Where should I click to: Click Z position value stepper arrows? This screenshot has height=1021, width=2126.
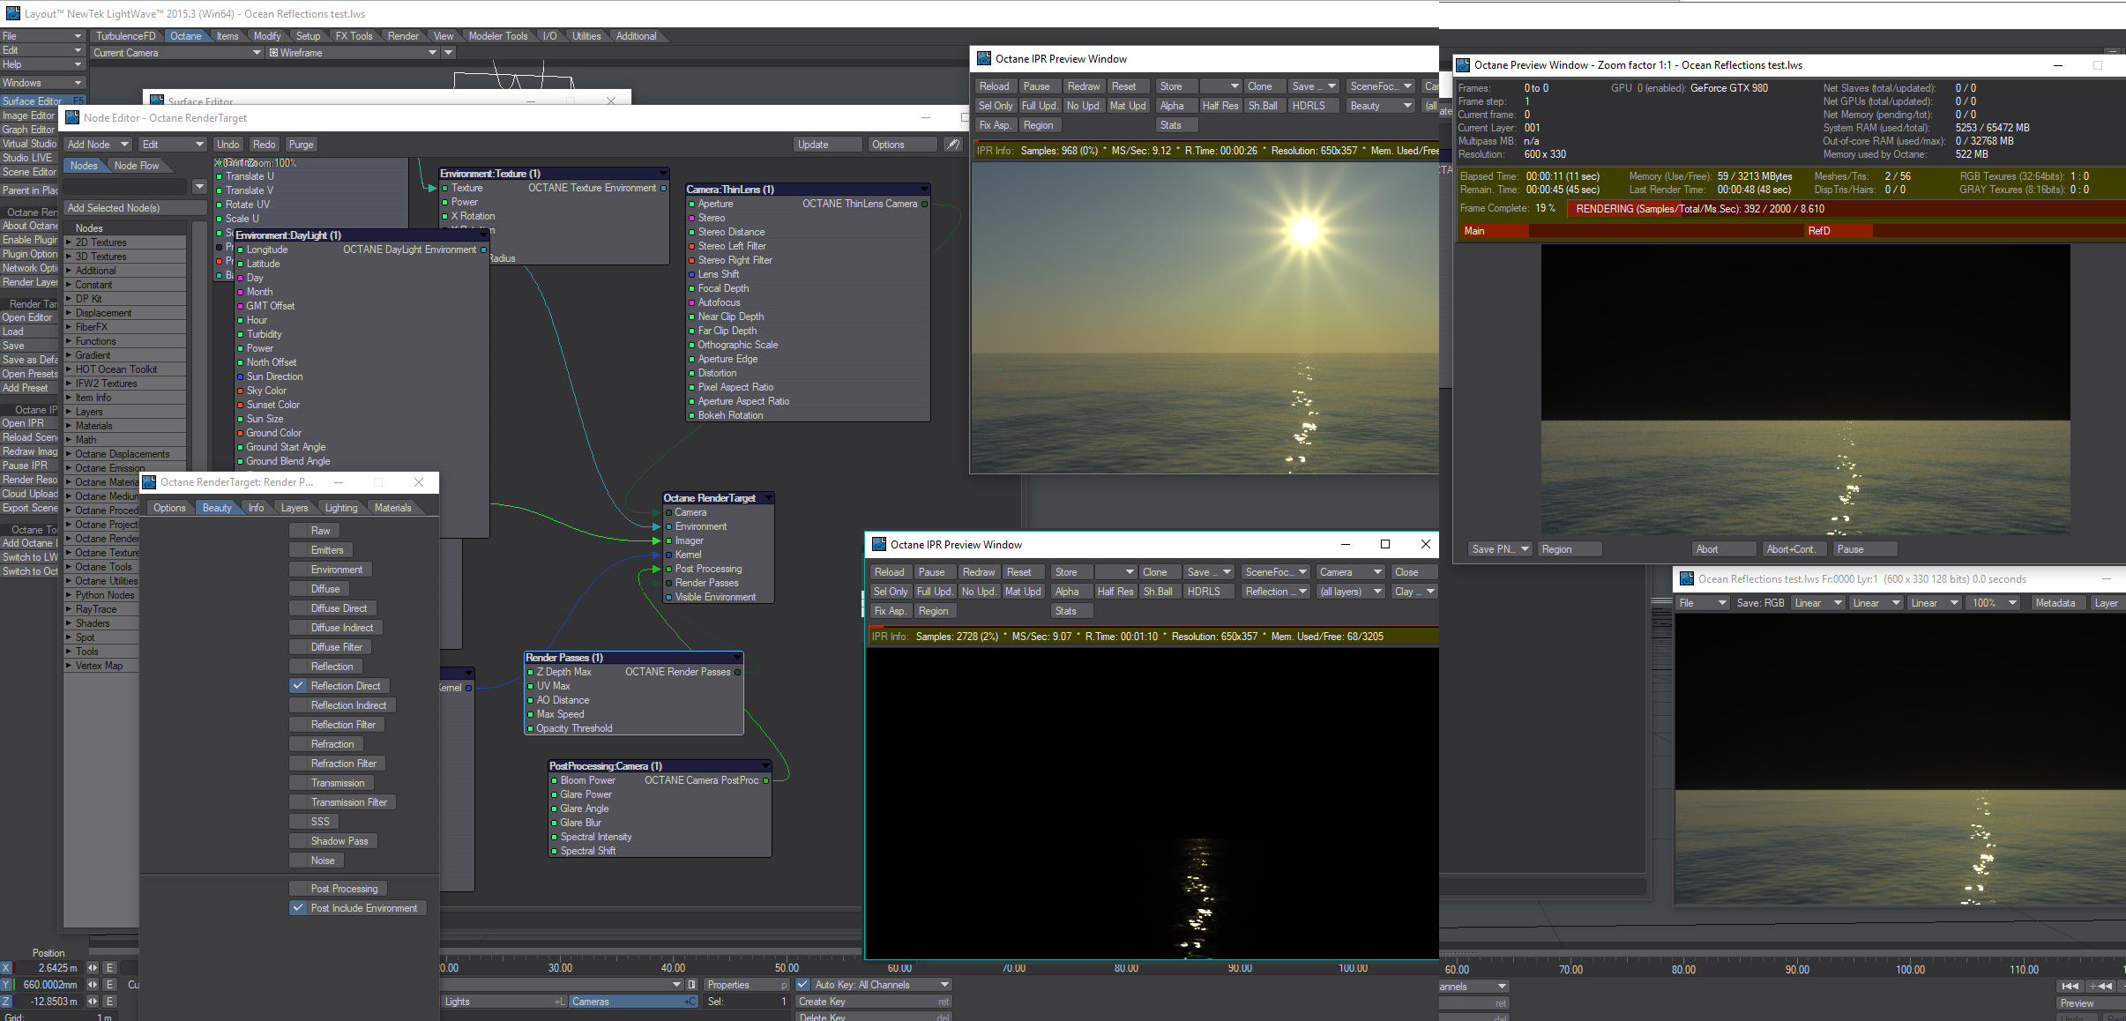click(x=93, y=1002)
